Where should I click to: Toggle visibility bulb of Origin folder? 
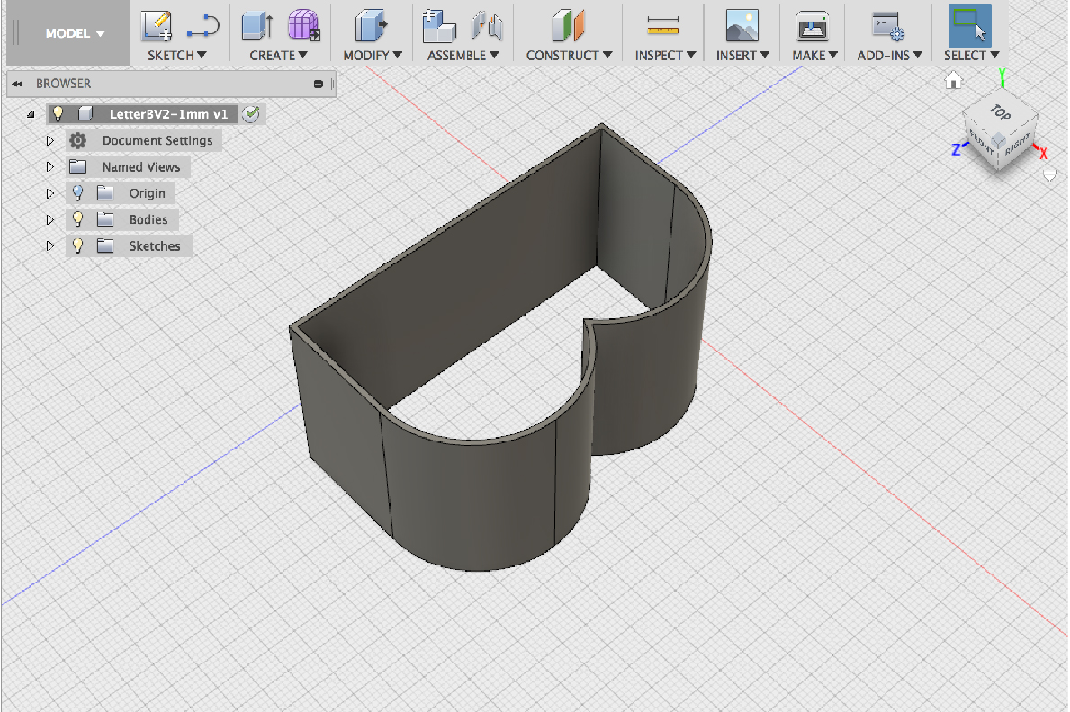78,193
